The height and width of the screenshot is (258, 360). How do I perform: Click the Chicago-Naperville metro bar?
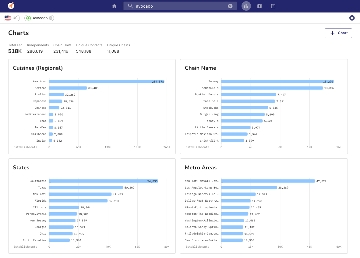click(x=238, y=194)
